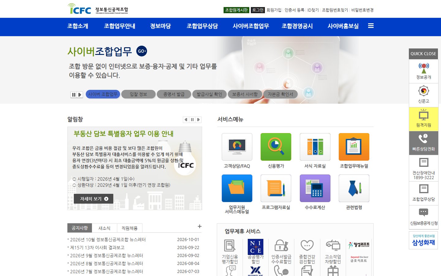This screenshot has width=441, height=276.
Task: Open the 프로그램자료실 icon
Action: point(276,188)
